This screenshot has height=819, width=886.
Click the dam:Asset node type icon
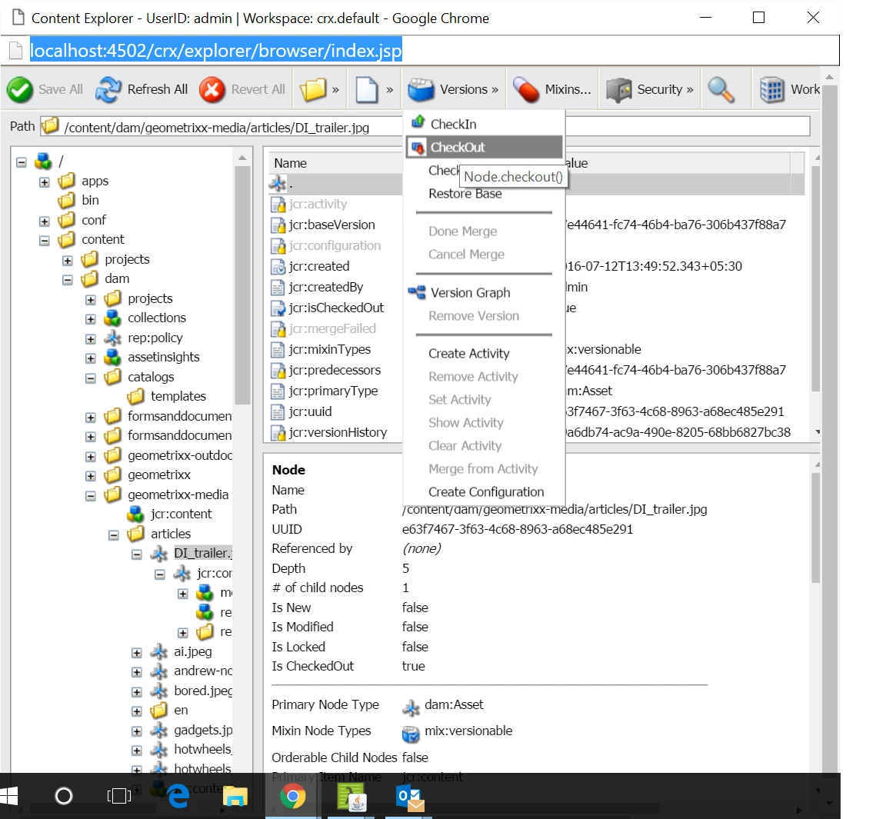coord(411,707)
